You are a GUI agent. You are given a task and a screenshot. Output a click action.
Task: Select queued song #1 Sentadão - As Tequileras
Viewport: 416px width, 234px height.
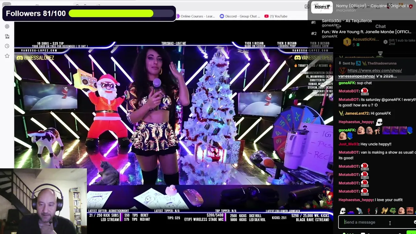coord(347,21)
